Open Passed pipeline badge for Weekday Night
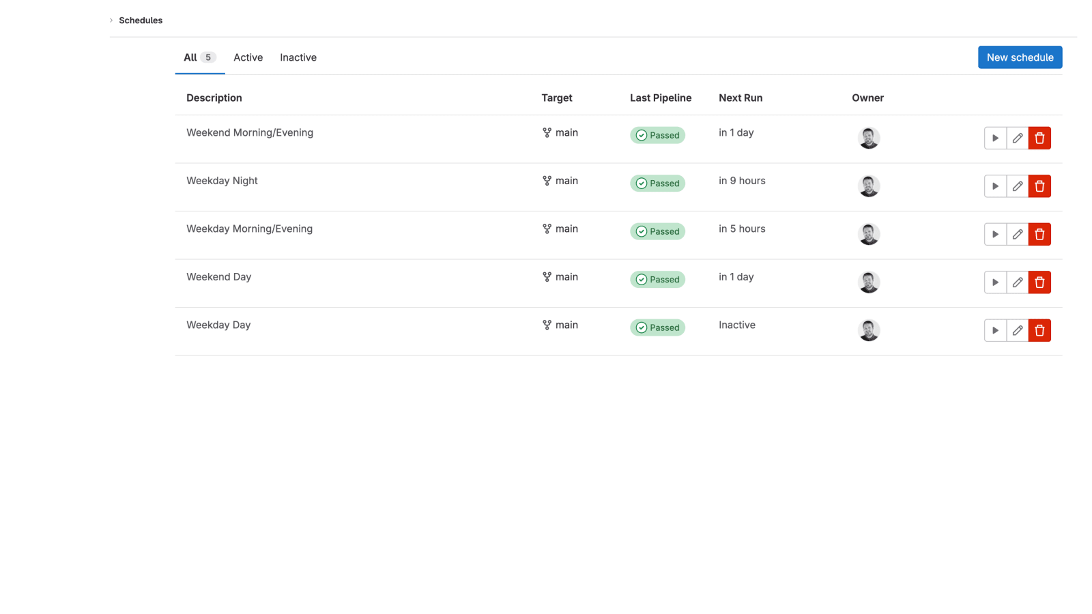 [x=657, y=184]
